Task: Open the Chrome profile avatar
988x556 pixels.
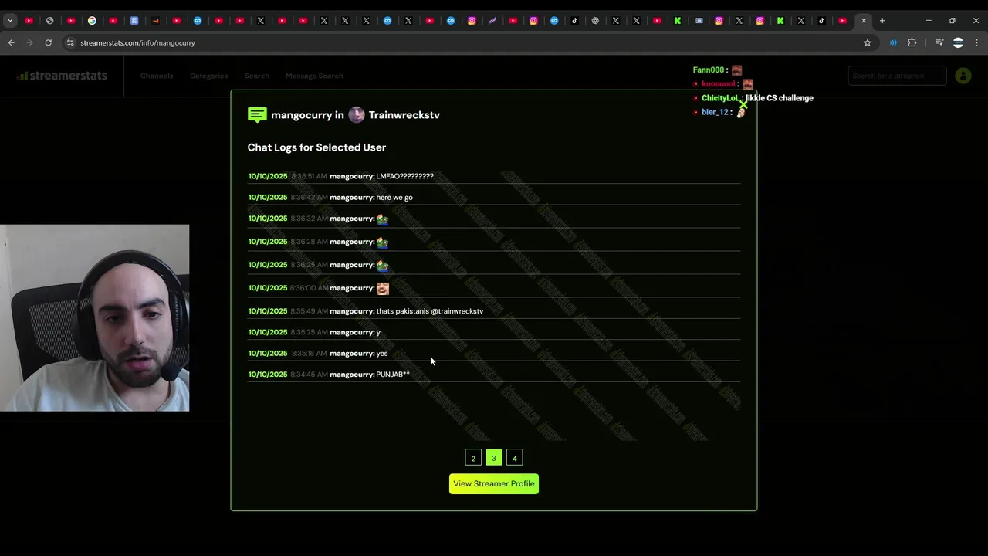Action: pos(958,42)
